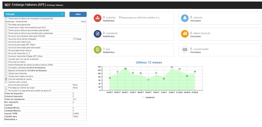Click the 12/2017 peak data point
Image resolution: width=262 pixels, height=127 pixels.
point(172,69)
